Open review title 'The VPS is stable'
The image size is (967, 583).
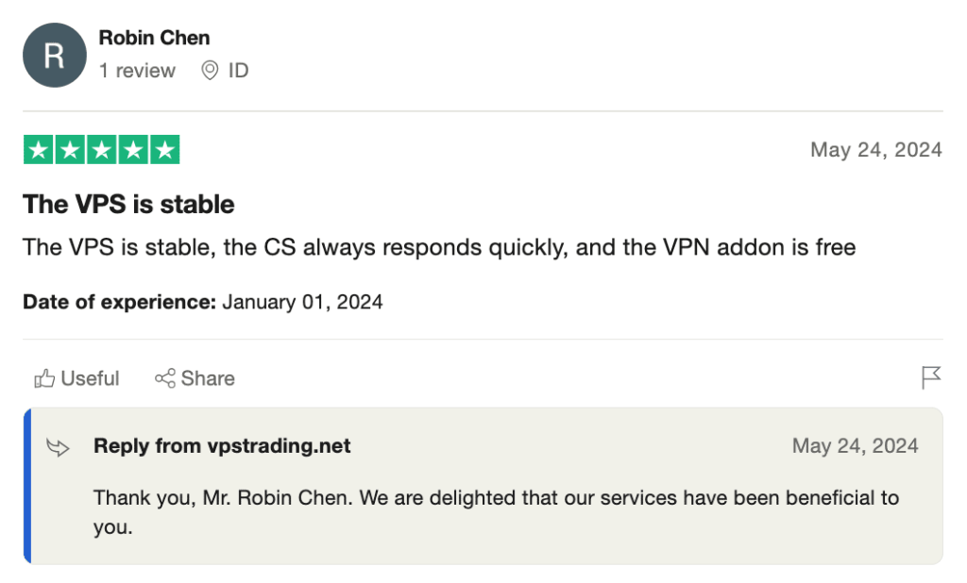pyautogui.click(x=128, y=204)
